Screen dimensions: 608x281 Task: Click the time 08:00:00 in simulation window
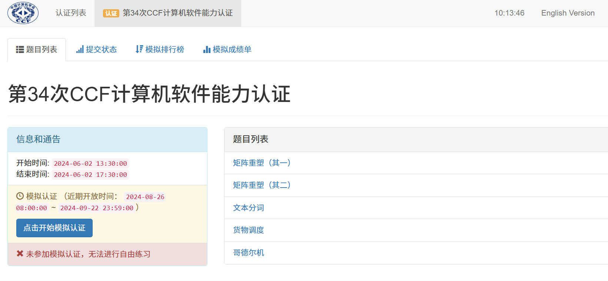(31, 208)
